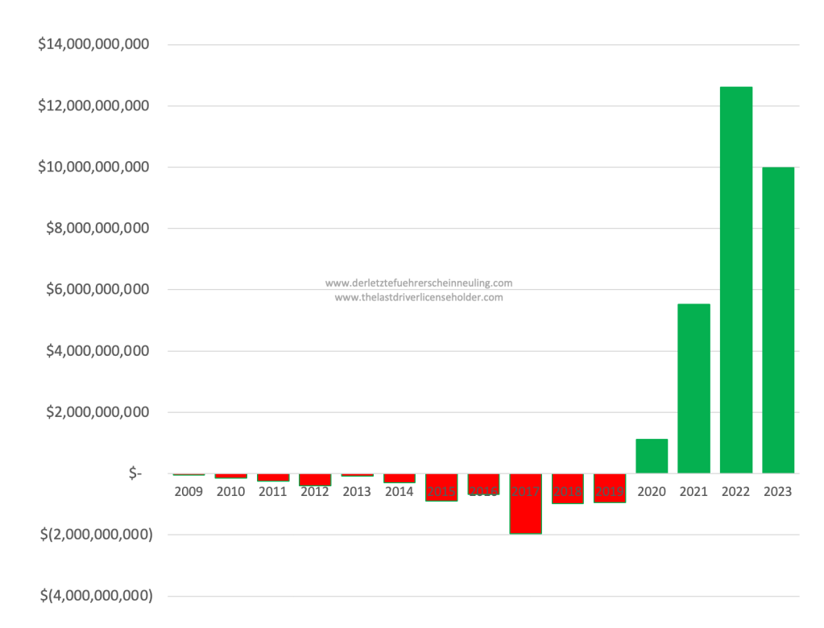Open the derletztefuehrerscheinneuling.com watermark link
824x628 pixels.
(x=419, y=283)
